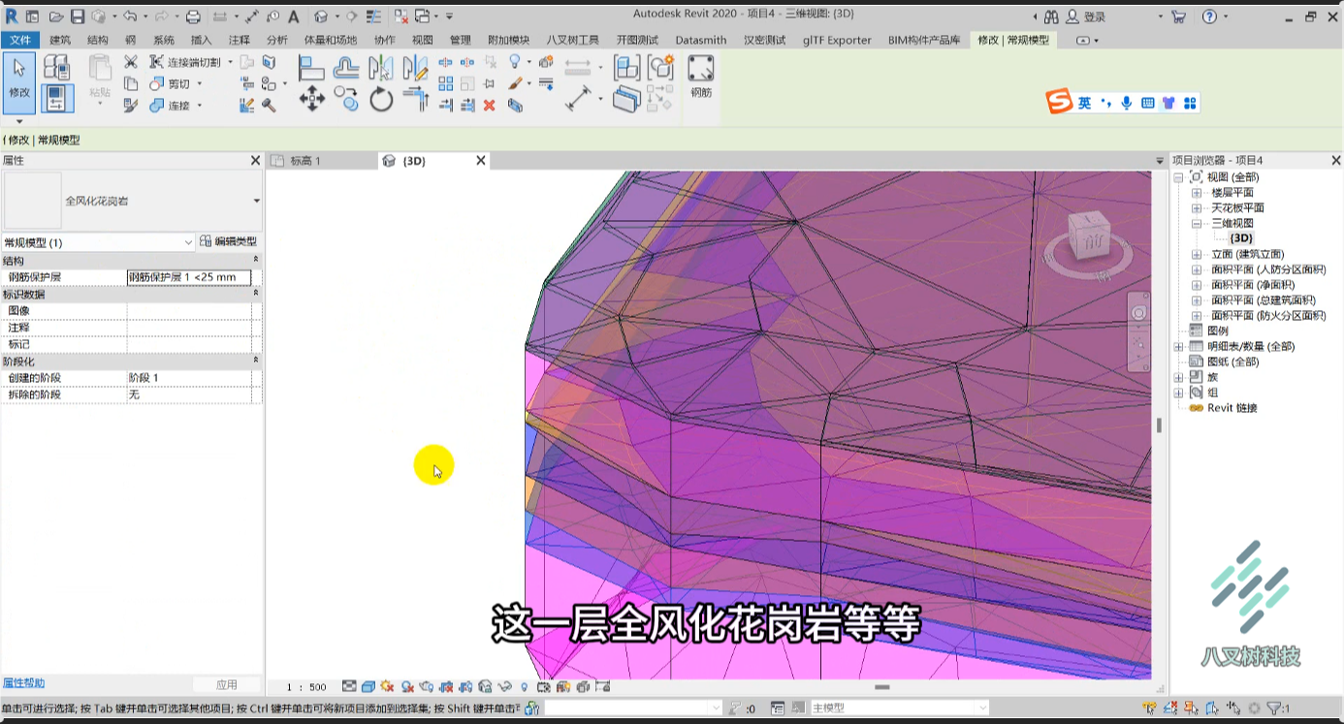The width and height of the screenshot is (1344, 724).
Task: Click the 属性帮助 link
Action: tap(23, 683)
